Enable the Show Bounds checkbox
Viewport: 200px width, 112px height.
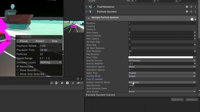(17, 70)
